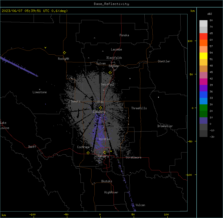
Task: Click the Vulcan label
Action: (x=140, y=205)
